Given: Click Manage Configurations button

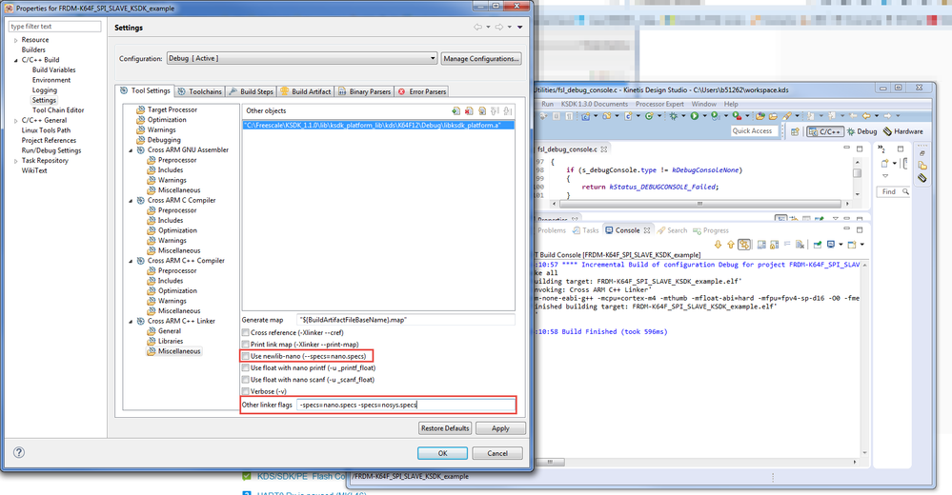Looking at the screenshot, I should (481, 59).
